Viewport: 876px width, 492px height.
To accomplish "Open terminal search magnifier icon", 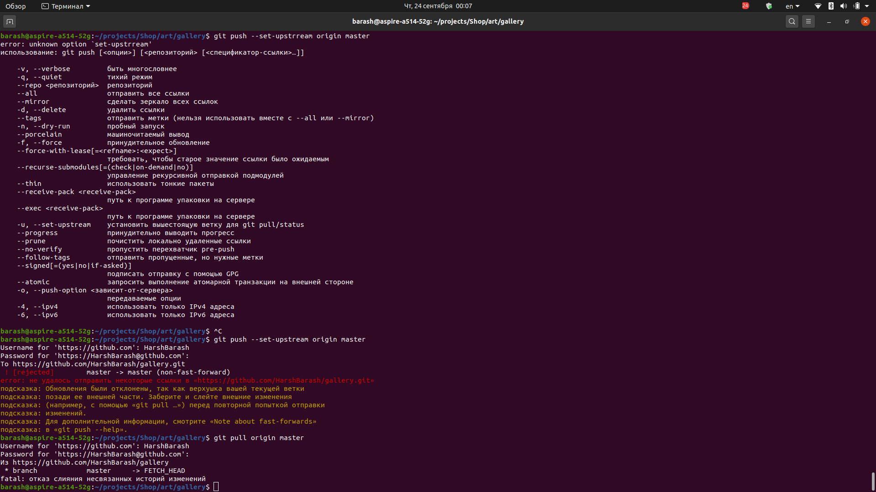I will coord(792,21).
